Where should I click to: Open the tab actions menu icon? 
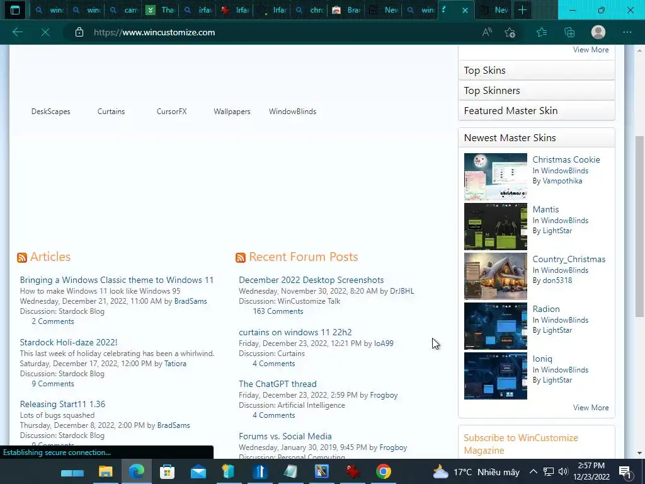(x=15, y=10)
